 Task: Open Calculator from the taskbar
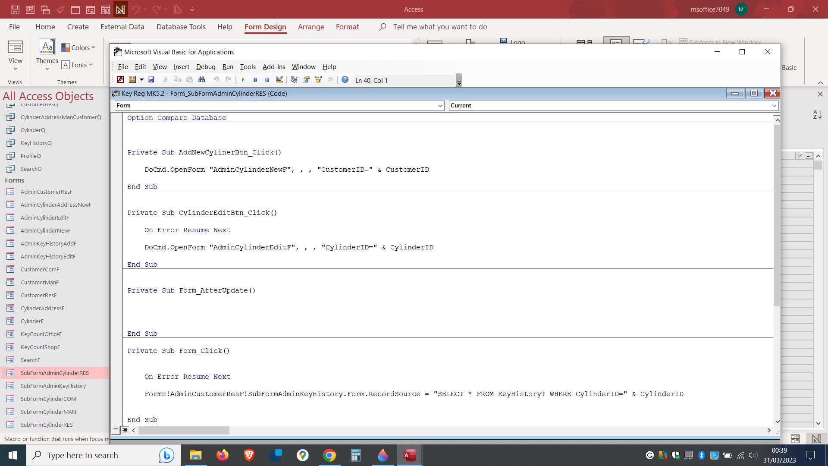356,455
